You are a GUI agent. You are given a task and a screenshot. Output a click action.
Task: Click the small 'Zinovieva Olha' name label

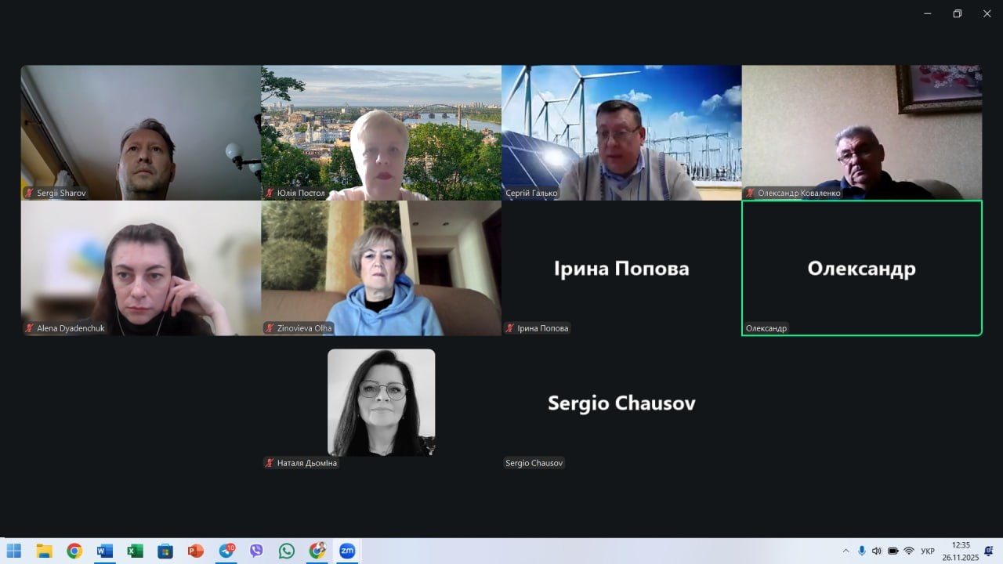click(305, 328)
